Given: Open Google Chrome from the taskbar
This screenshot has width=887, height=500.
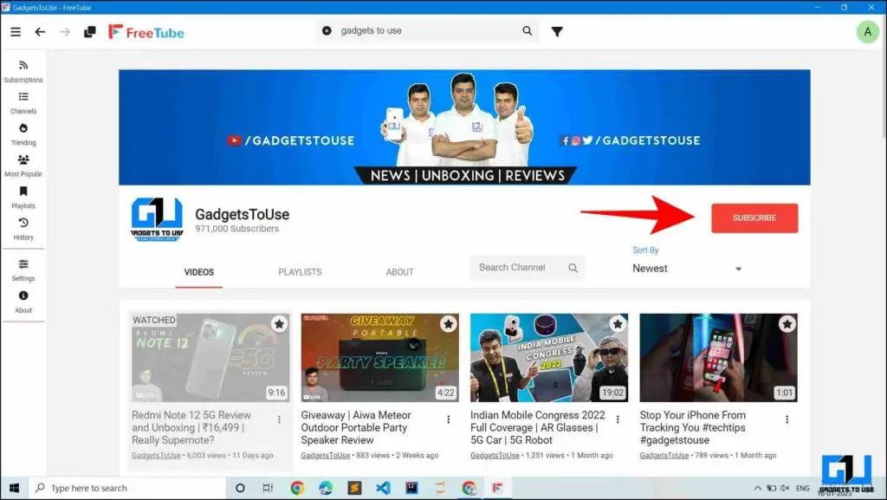Looking at the screenshot, I should [x=297, y=488].
